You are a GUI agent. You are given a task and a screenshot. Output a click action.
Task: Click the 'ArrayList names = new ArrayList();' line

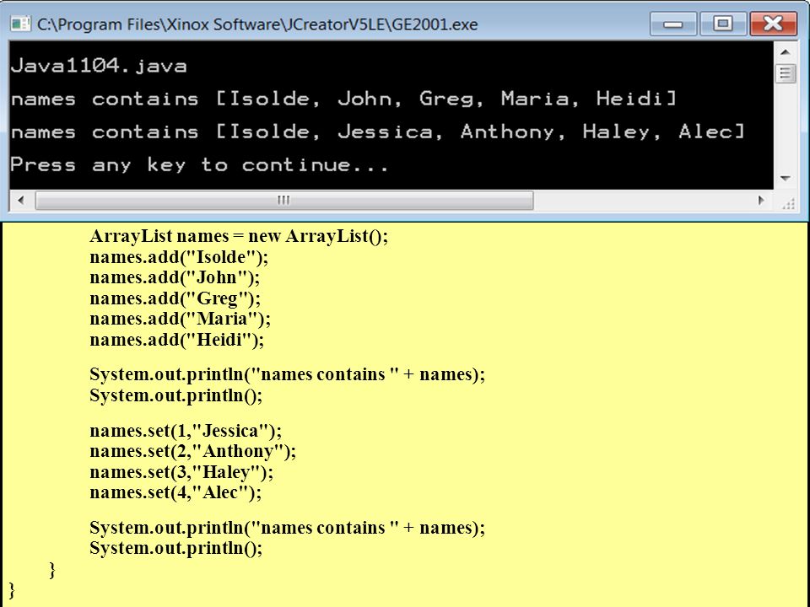pyautogui.click(x=239, y=236)
